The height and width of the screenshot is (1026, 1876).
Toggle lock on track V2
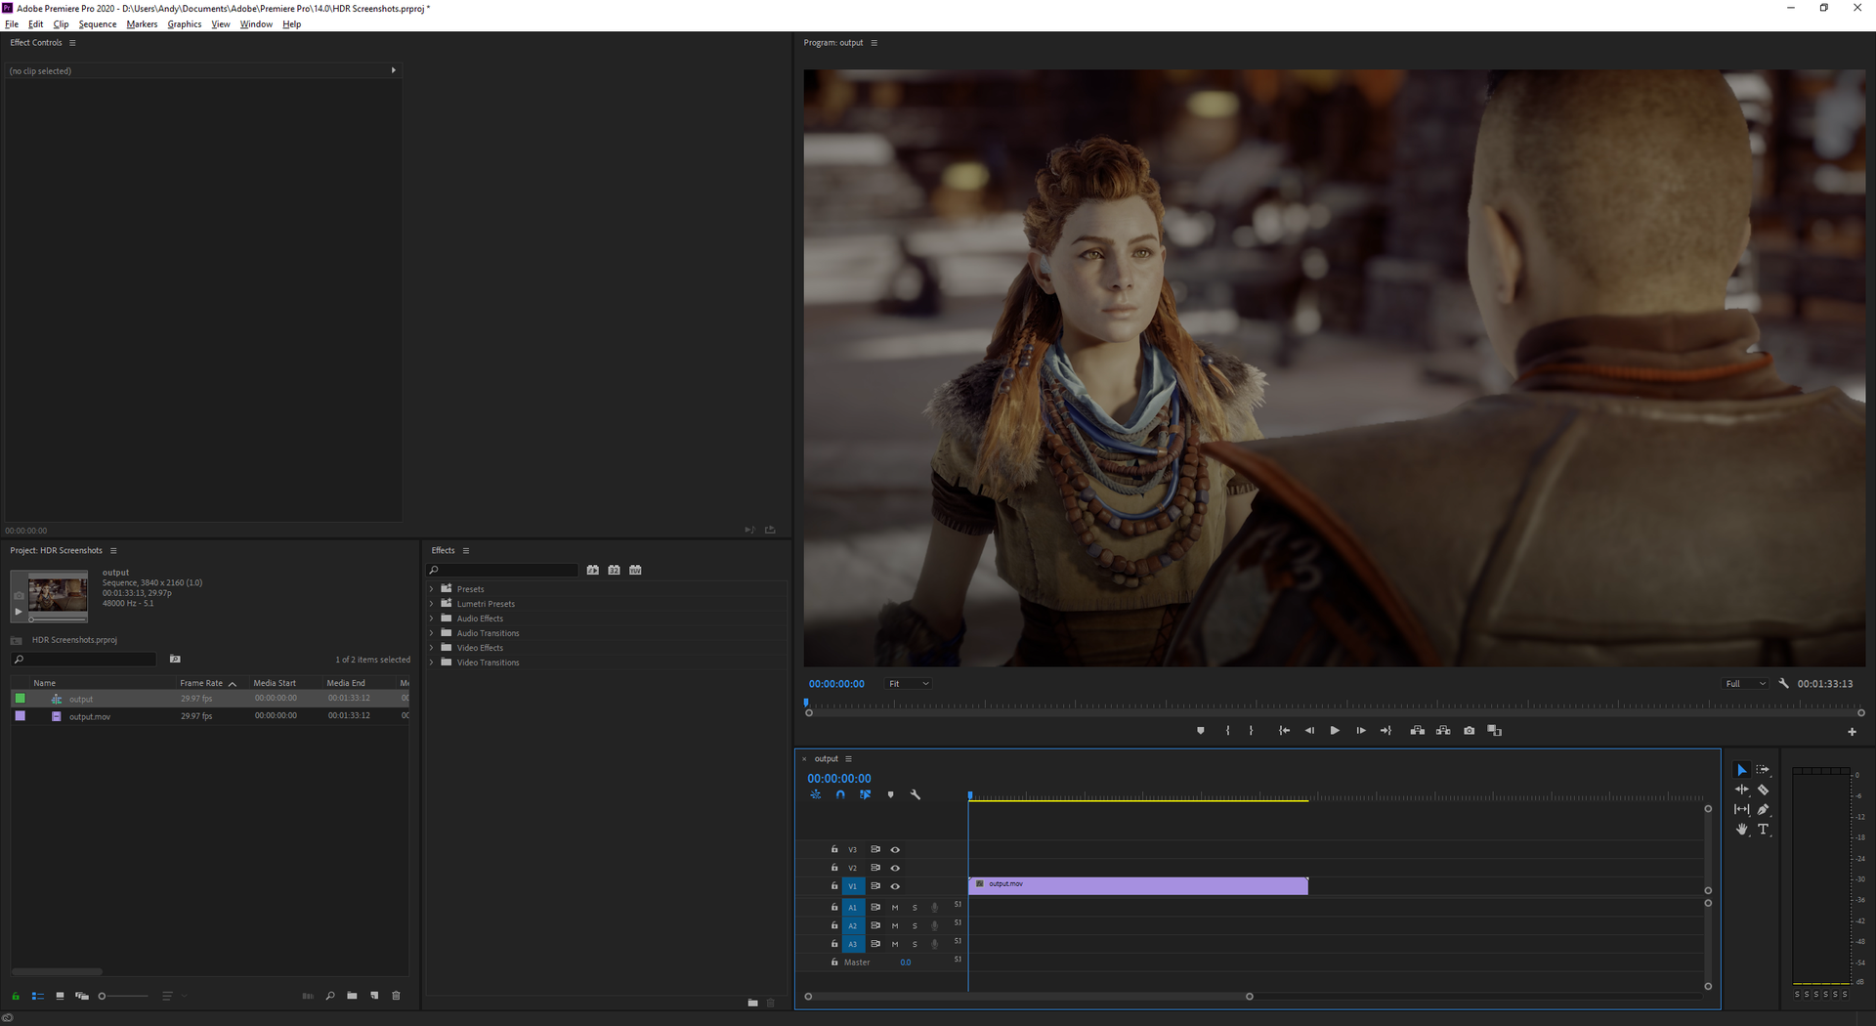(834, 868)
